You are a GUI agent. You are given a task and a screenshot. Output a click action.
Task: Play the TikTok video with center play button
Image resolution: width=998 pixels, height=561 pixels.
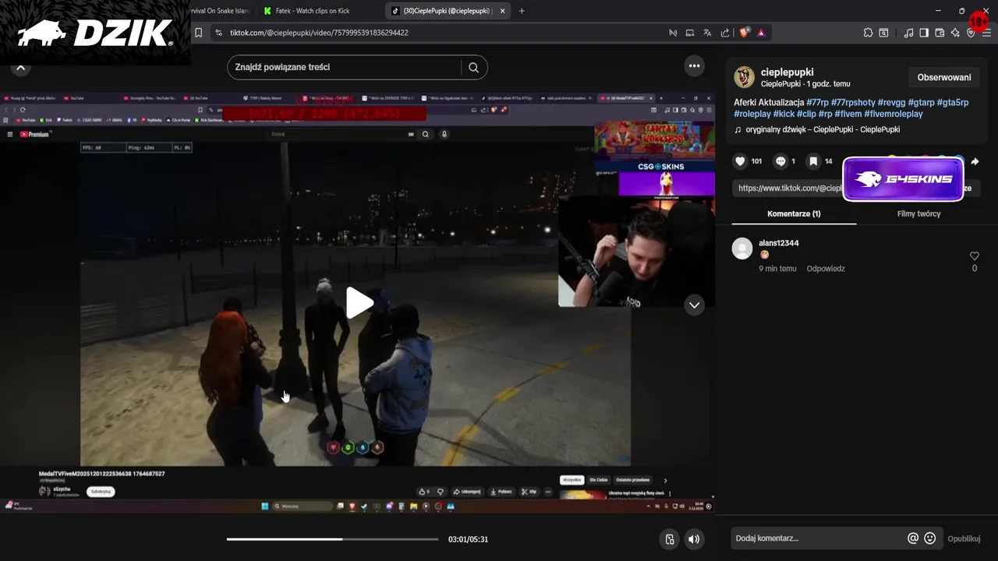click(x=359, y=302)
